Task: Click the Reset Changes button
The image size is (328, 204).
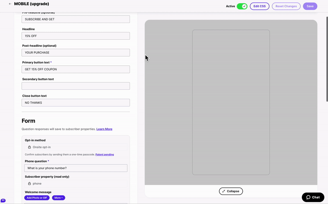Action: tap(286, 6)
